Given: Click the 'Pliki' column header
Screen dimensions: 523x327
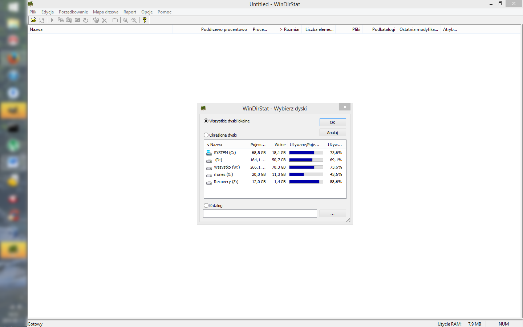Looking at the screenshot, I should [349, 29].
